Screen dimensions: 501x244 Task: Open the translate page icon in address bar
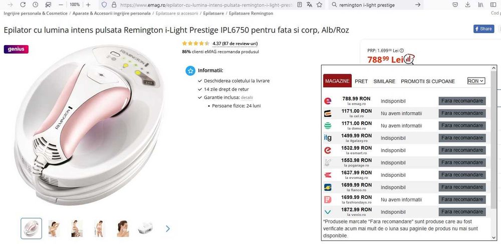coord(309,5)
